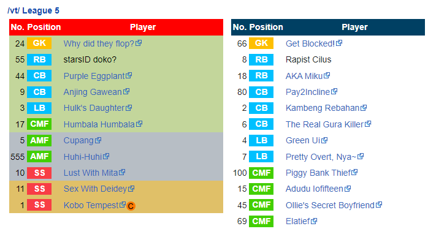This screenshot has width=428, height=237.
Task: Click the /vt/ League 5 heading
Action: (x=33, y=10)
